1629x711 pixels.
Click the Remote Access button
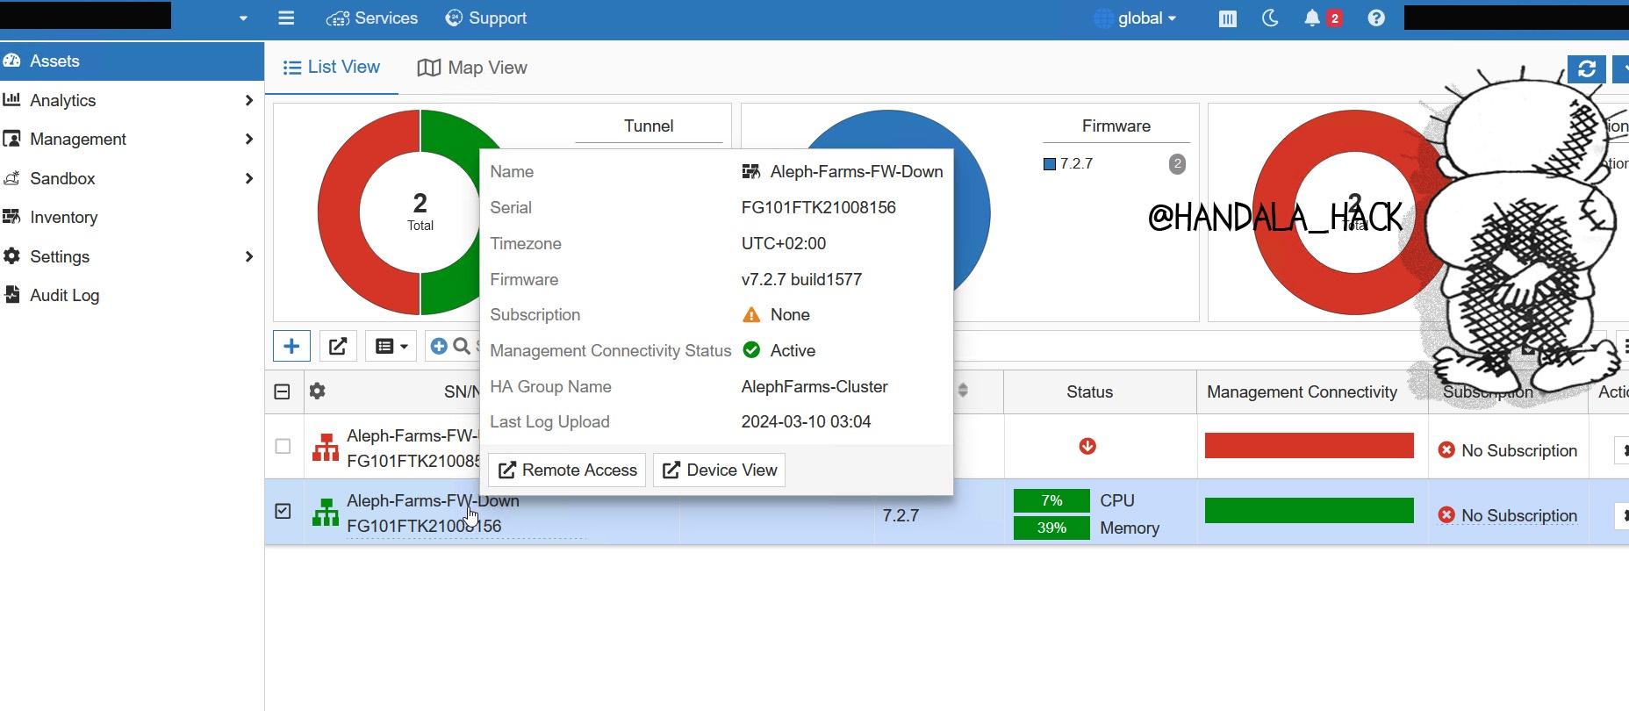(567, 470)
